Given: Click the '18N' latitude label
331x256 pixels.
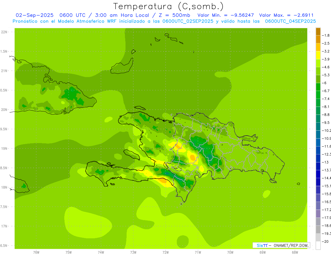Looking at the screenshot, I should [4, 187].
